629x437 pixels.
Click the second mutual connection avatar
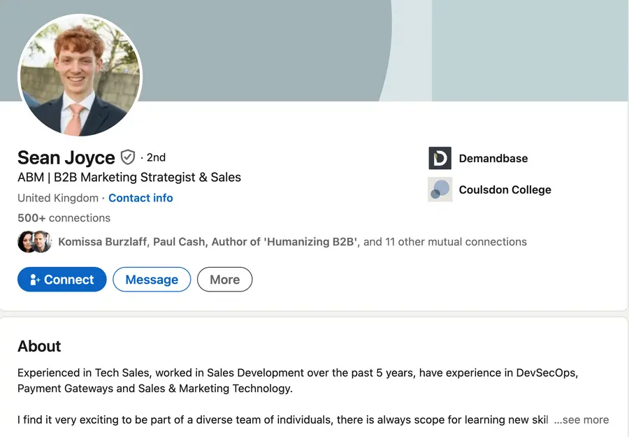coord(41,241)
